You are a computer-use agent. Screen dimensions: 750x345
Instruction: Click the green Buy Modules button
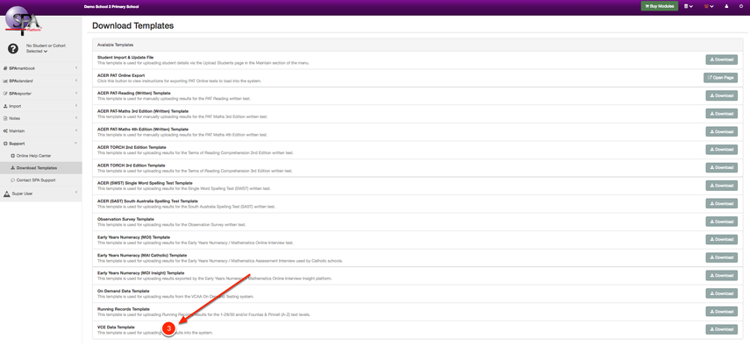point(660,6)
